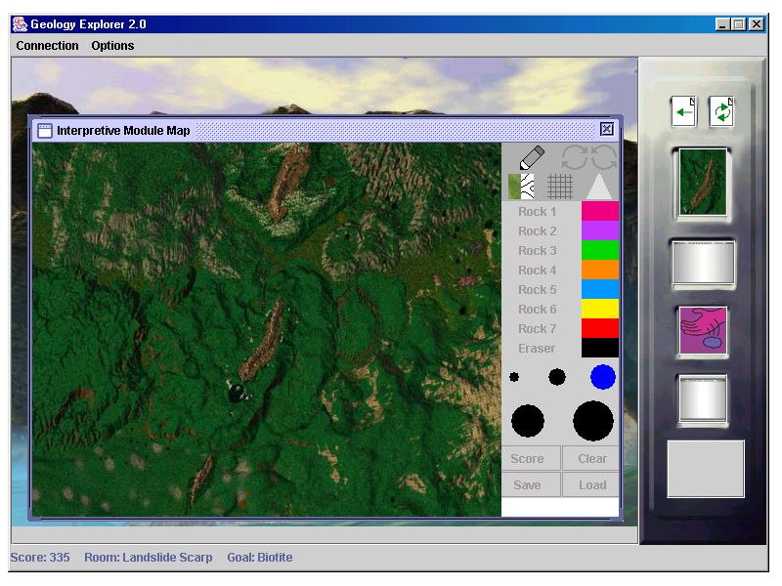Choose the black Eraser swatch

(x=600, y=348)
